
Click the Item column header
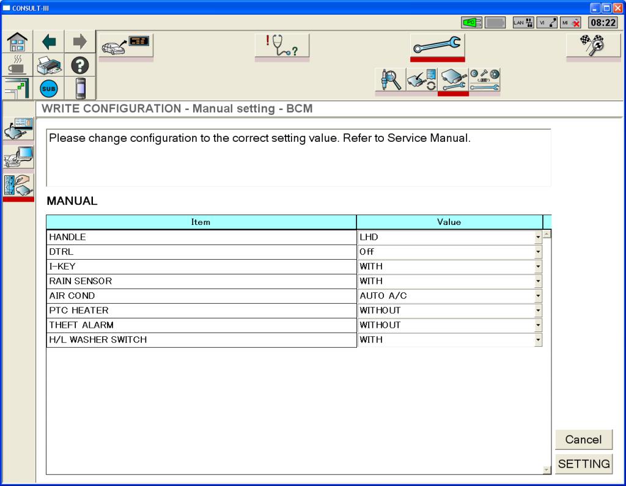[201, 222]
